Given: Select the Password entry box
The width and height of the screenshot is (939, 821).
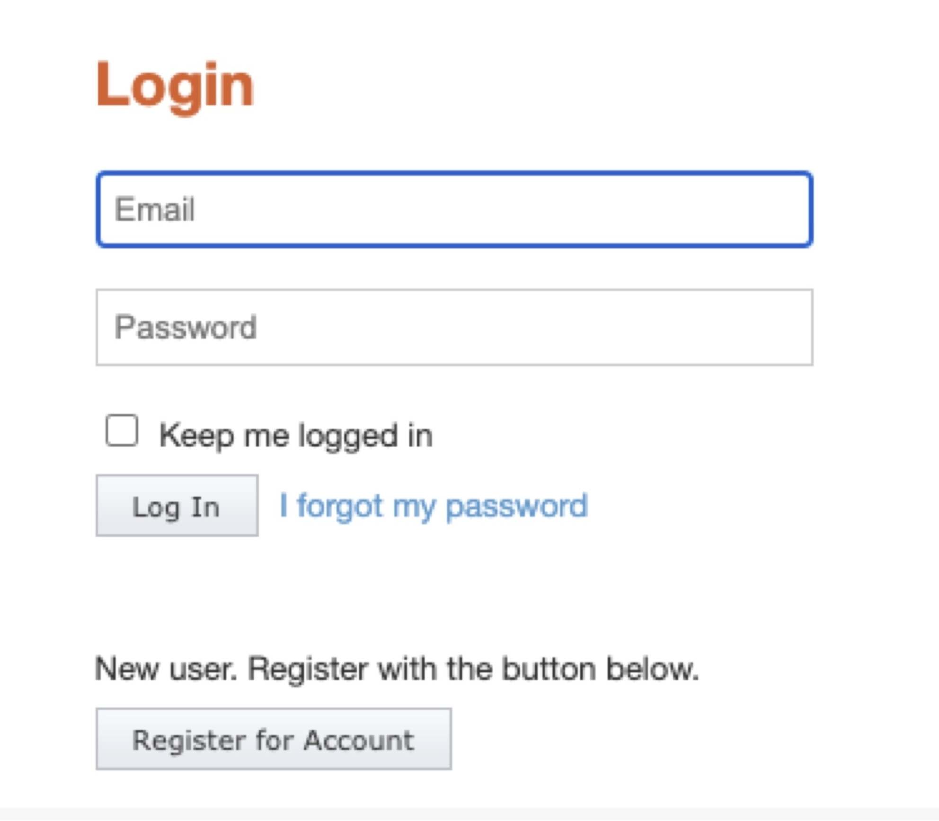Looking at the screenshot, I should pyautogui.click(x=454, y=327).
